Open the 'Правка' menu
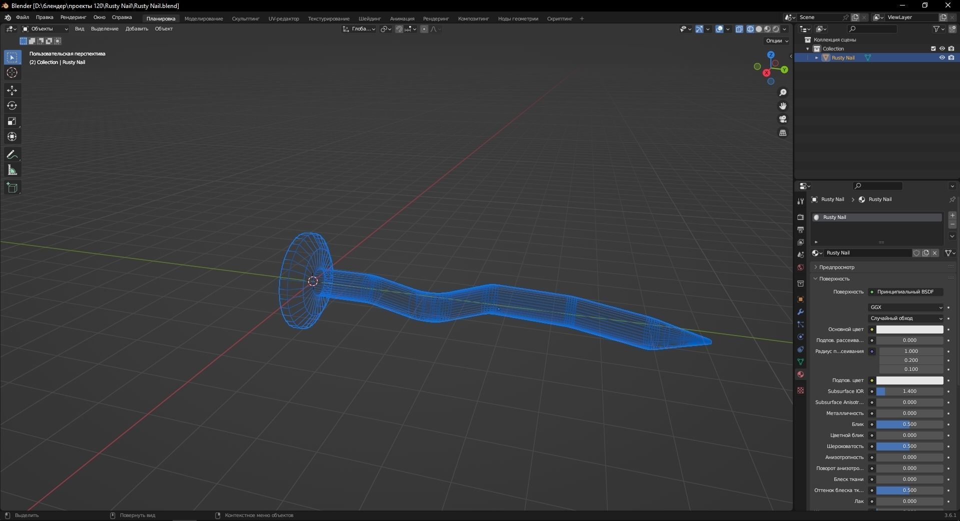This screenshot has width=960, height=521. point(45,17)
